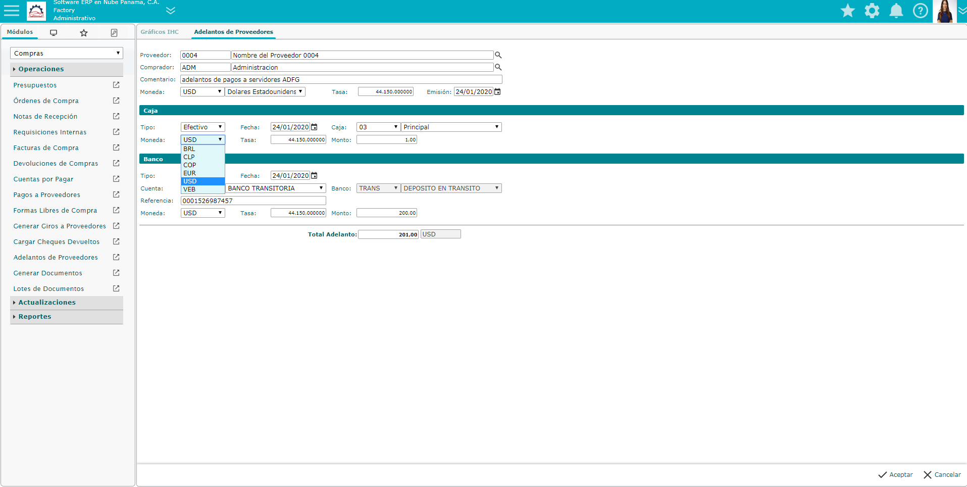Switch to sidebar monitor icon tab

tap(54, 32)
